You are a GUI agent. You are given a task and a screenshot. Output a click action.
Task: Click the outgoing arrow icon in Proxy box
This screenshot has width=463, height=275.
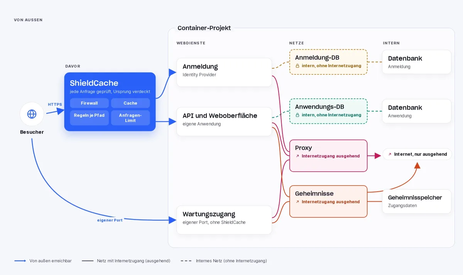[x=297, y=156]
